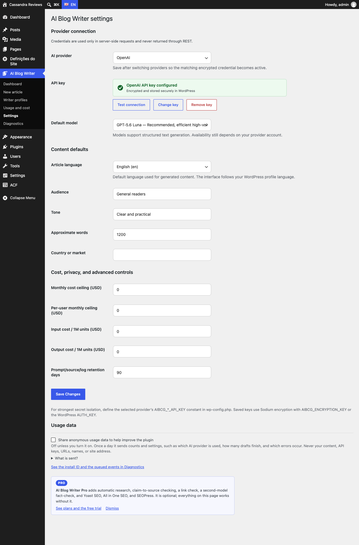Screen dimensions: 359x545
Task: Open the Article language dropdown
Action: [162, 167]
